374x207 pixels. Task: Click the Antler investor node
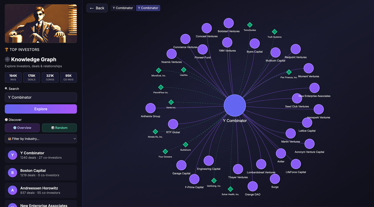coord(281,153)
